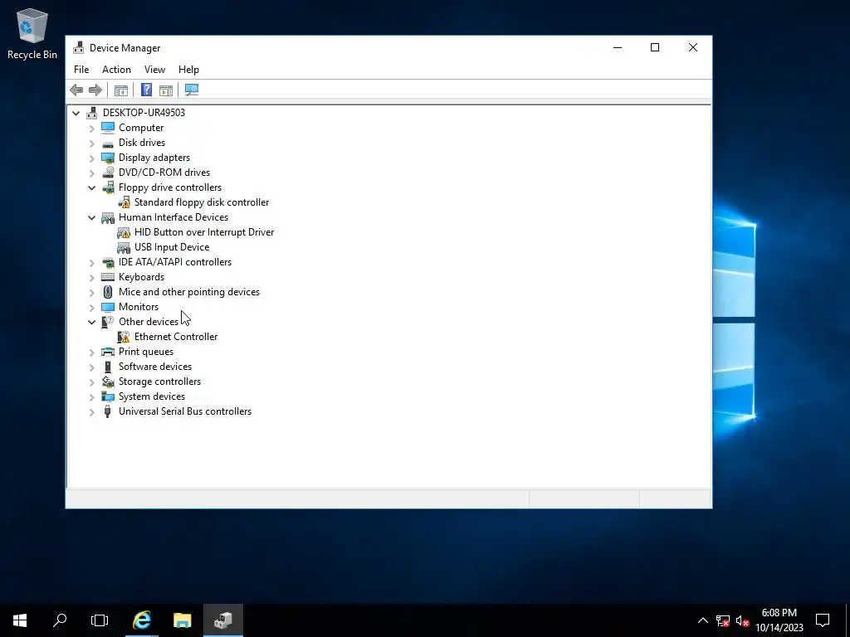
Task: Click the Forward arrow toolbar icon
Action: click(x=95, y=90)
